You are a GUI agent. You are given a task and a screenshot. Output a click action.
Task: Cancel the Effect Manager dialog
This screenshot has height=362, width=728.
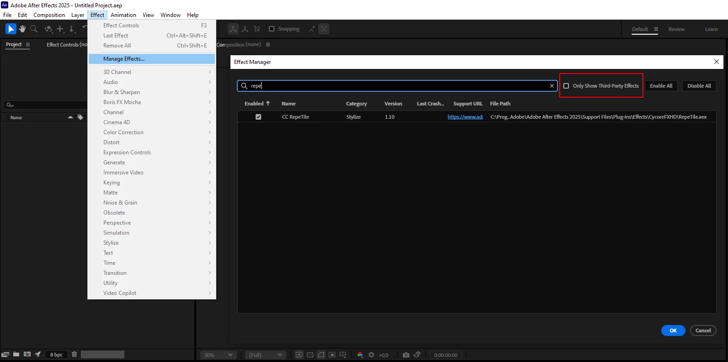pos(703,331)
